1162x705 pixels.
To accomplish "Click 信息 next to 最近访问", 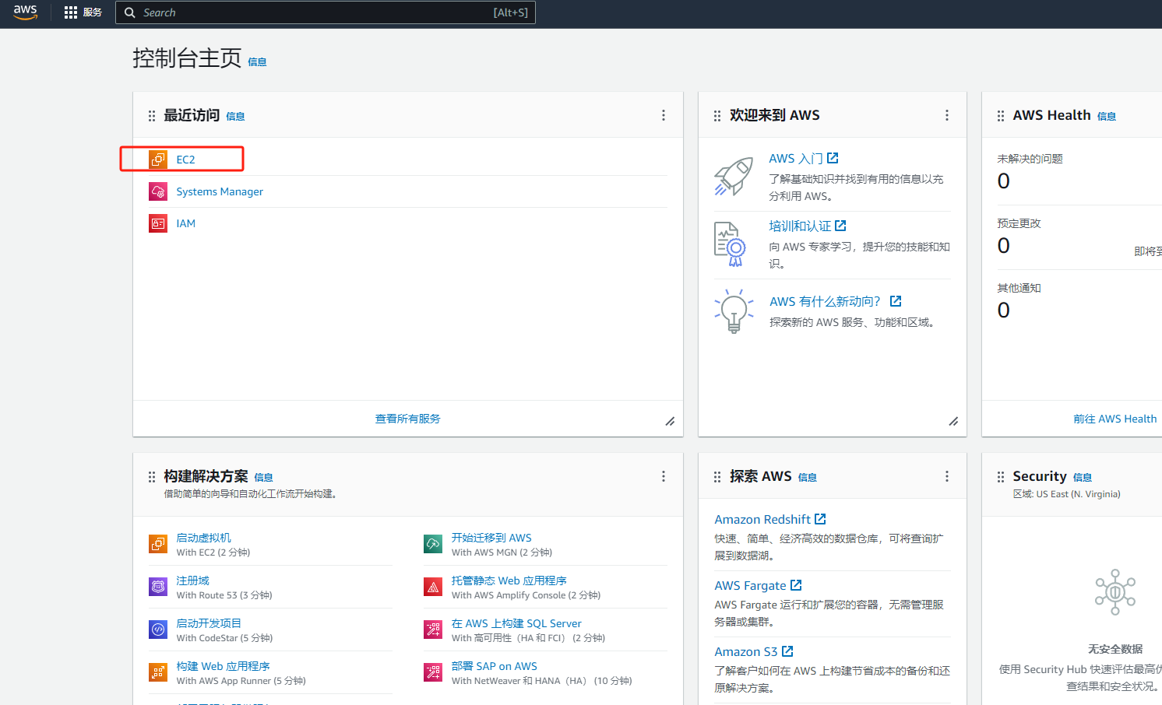I will click(x=235, y=117).
